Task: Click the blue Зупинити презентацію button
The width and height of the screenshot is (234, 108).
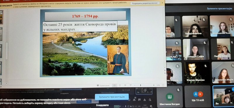Action: click(x=112, y=97)
